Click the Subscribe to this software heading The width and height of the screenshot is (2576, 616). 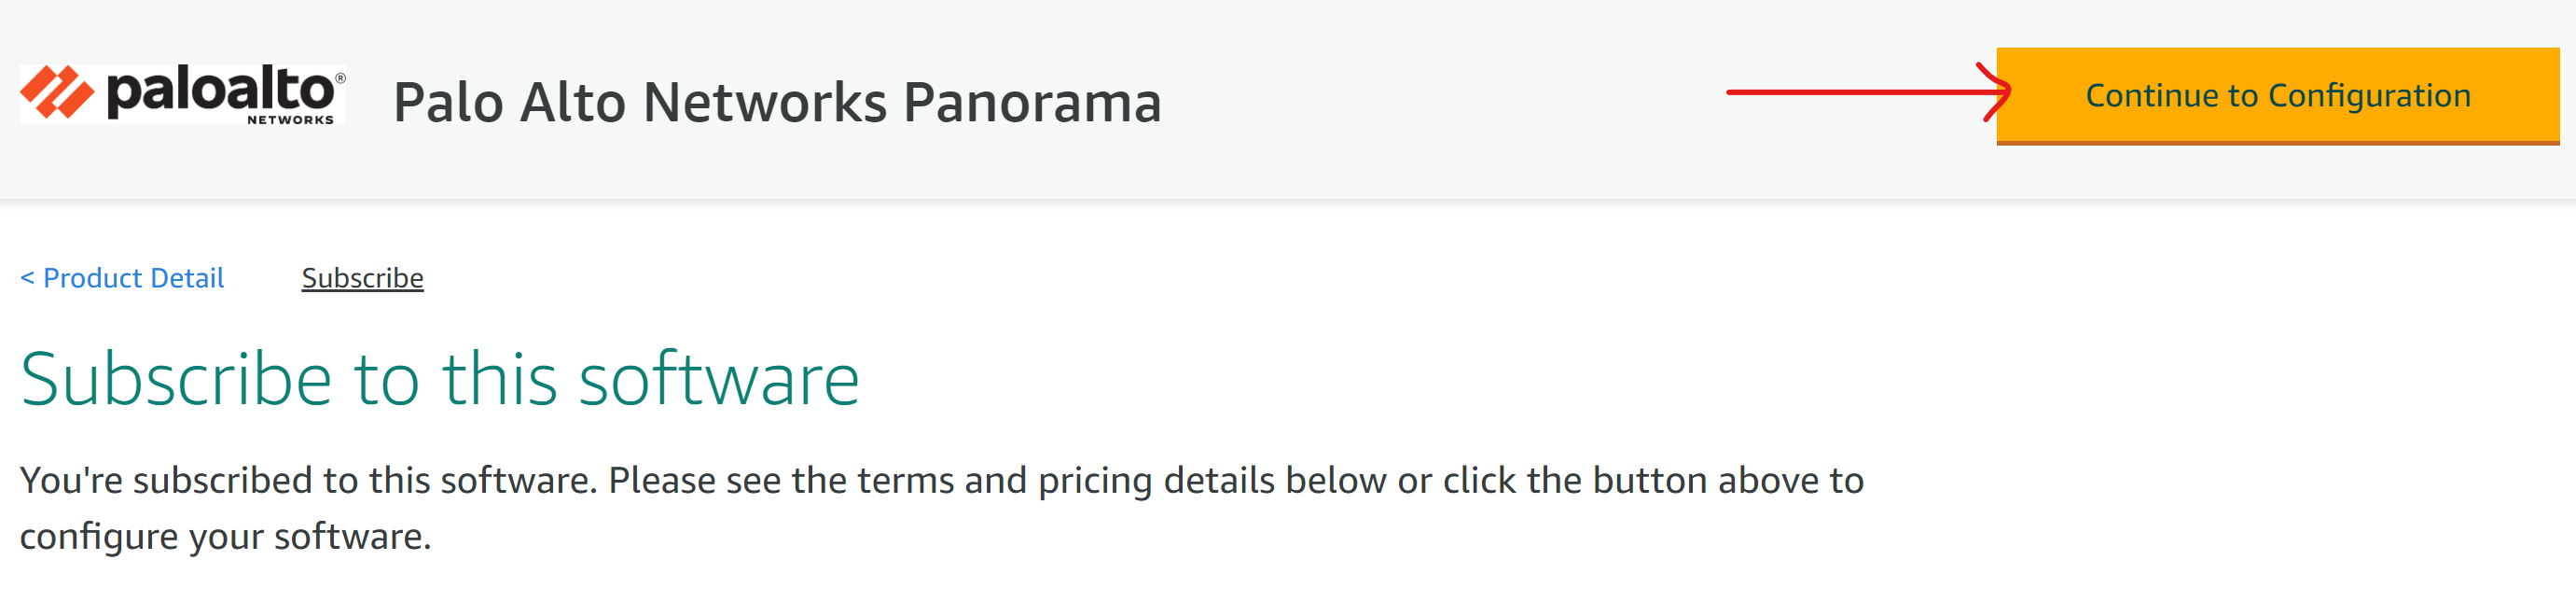tap(439, 380)
